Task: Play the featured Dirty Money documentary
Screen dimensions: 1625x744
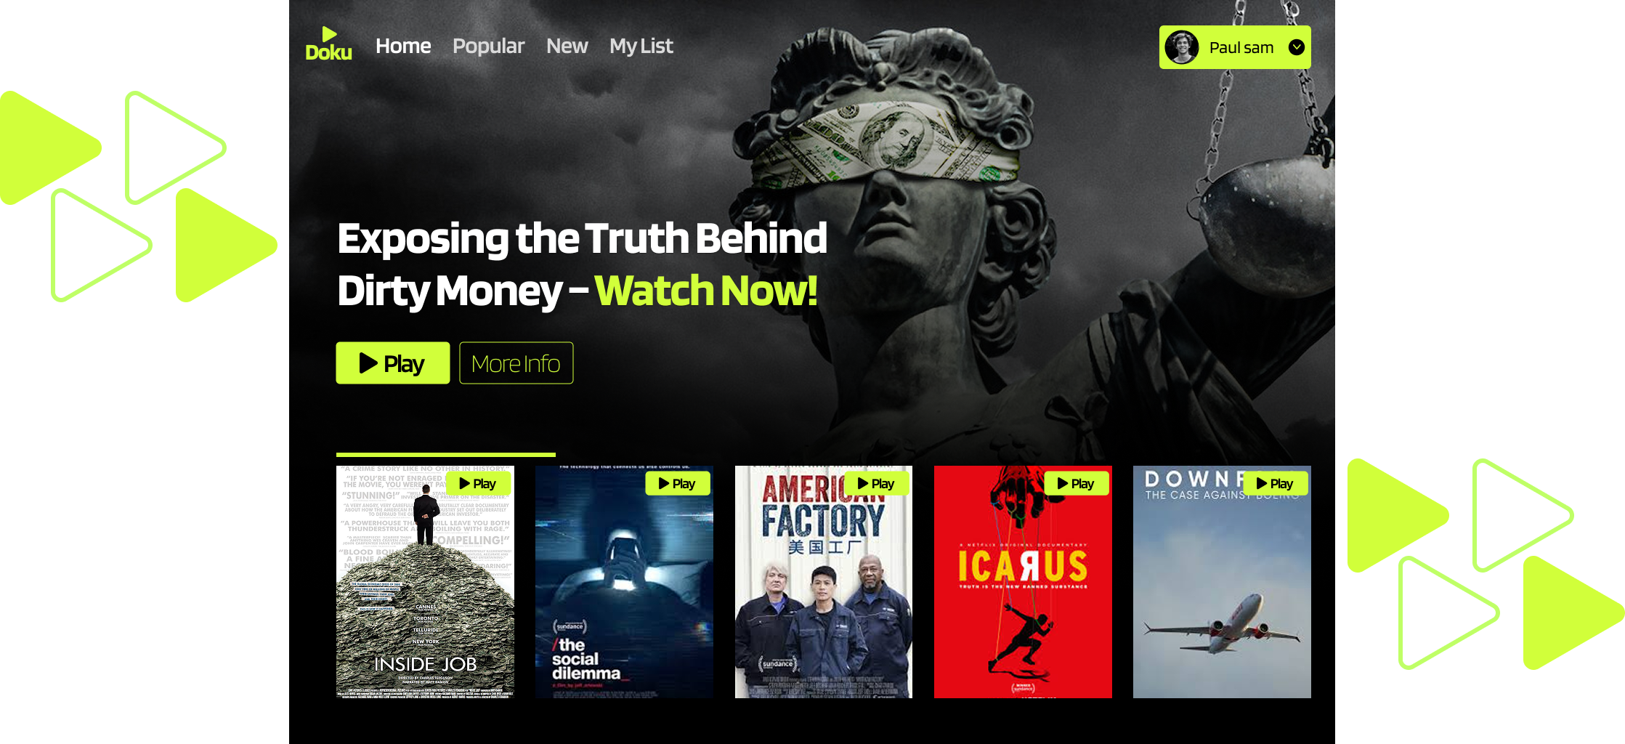Action: (393, 363)
